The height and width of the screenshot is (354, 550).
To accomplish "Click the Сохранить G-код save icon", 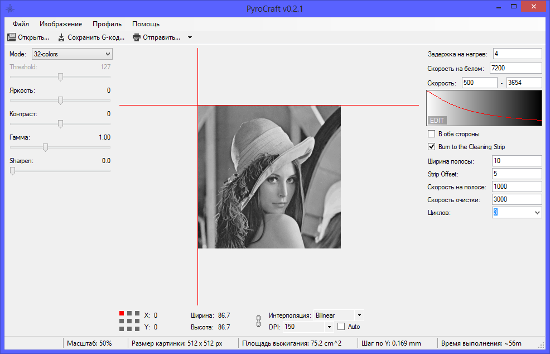I will tap(61, 37).
